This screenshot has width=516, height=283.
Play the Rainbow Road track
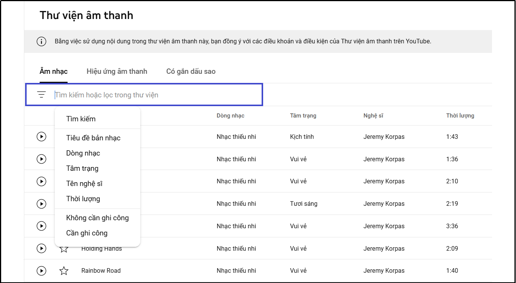point(41,271)
